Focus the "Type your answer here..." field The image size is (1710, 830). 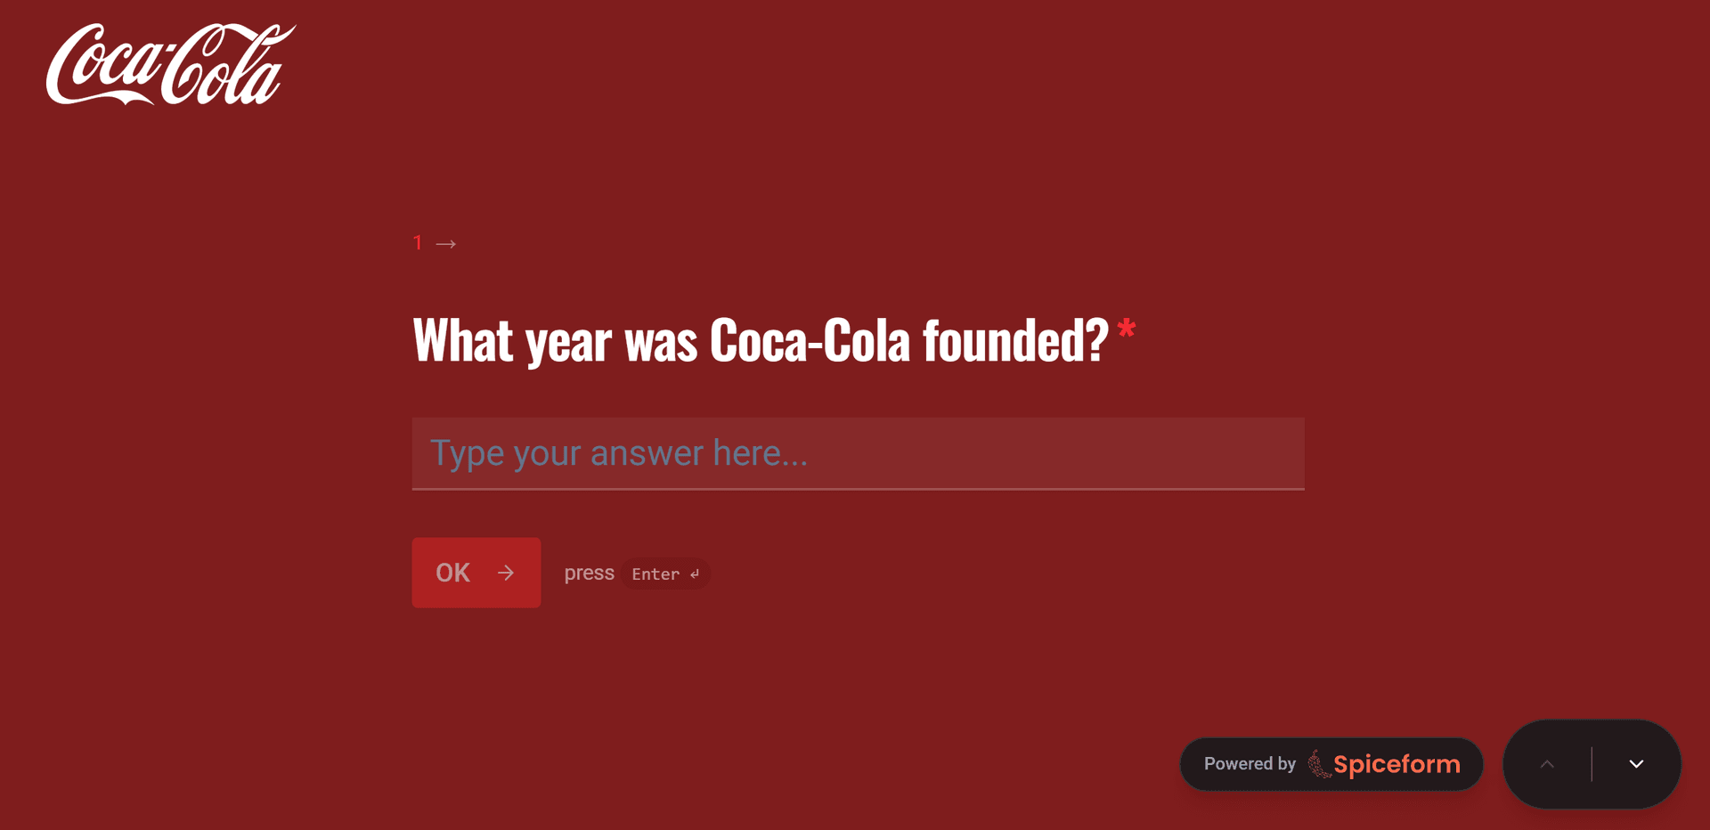(858, 453)
